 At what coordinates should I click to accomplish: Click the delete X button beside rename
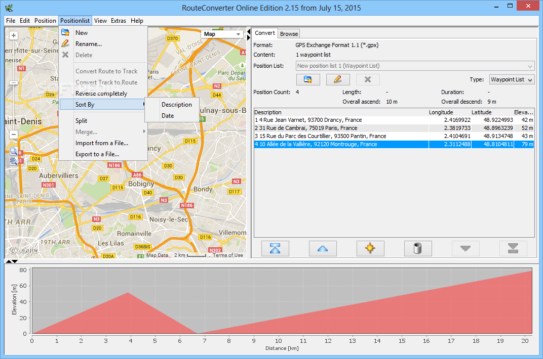tap(368, 79)
